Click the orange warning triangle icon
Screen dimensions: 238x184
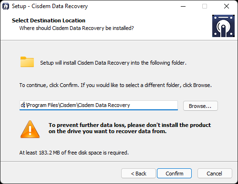[x=30, y=129]
